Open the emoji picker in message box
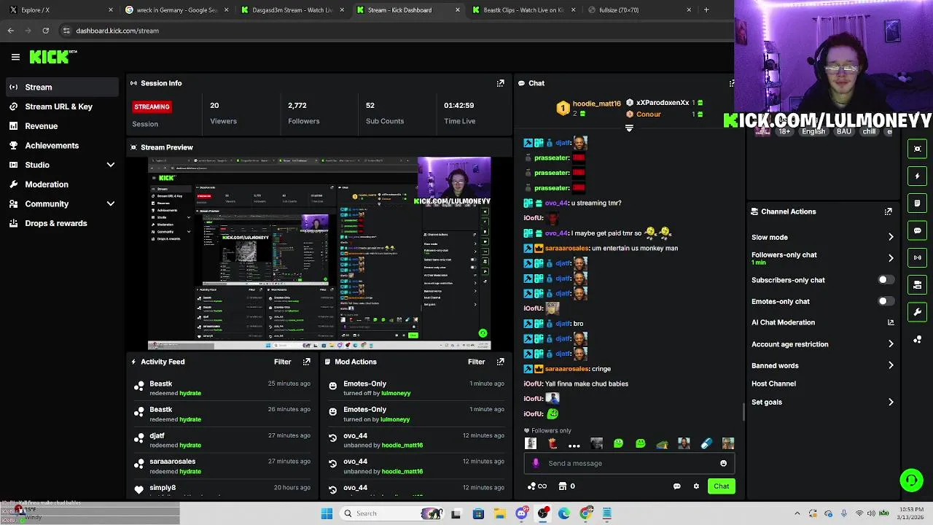The width and height of the screenshot is (933, 525). [x=723, y=463]
